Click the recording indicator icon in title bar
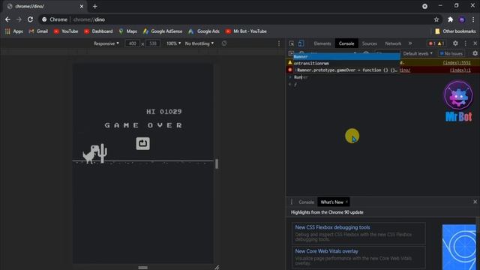This screenshot has height=270, width=480. [424, 6]
